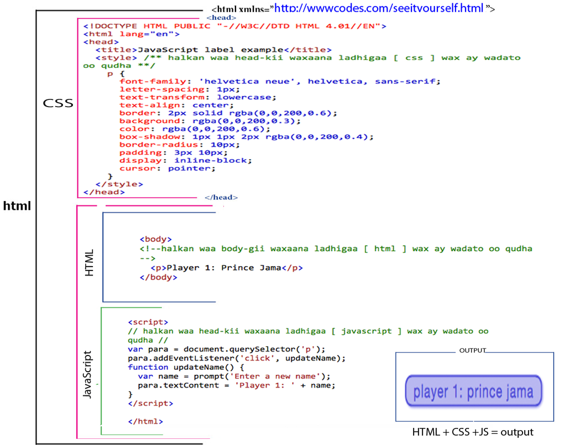Click the 'player 1: prince jama' output button
Image resolution: width=580 pixels, height=445 pixels.
[473, 391]
